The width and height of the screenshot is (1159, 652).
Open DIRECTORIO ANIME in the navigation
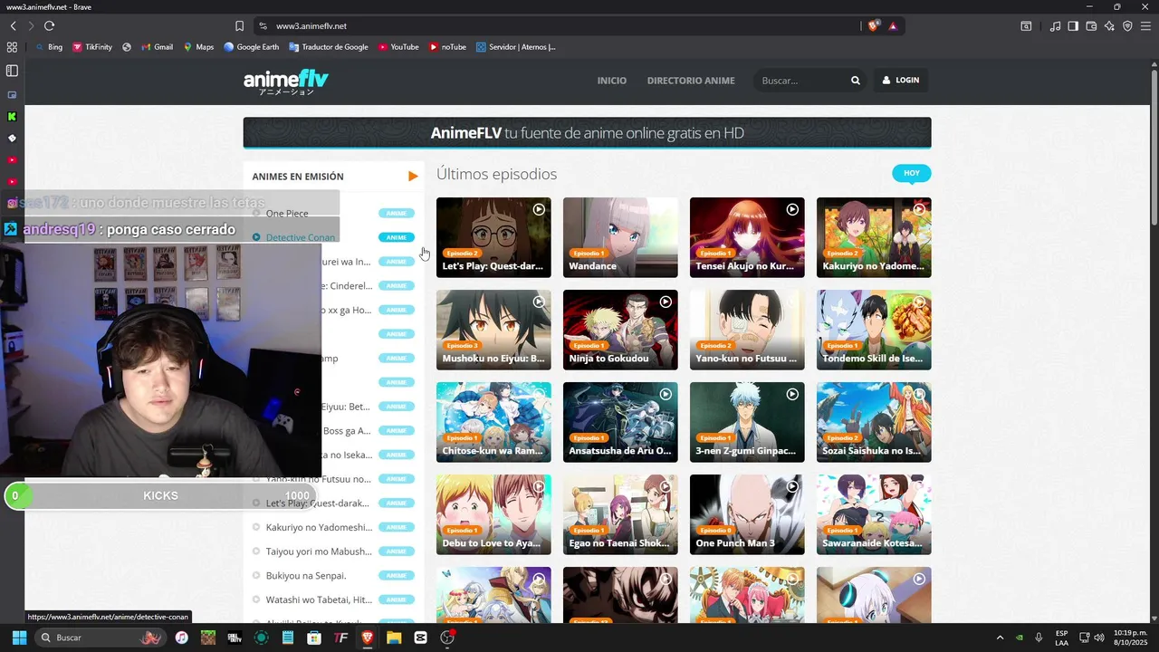(691, 81)
